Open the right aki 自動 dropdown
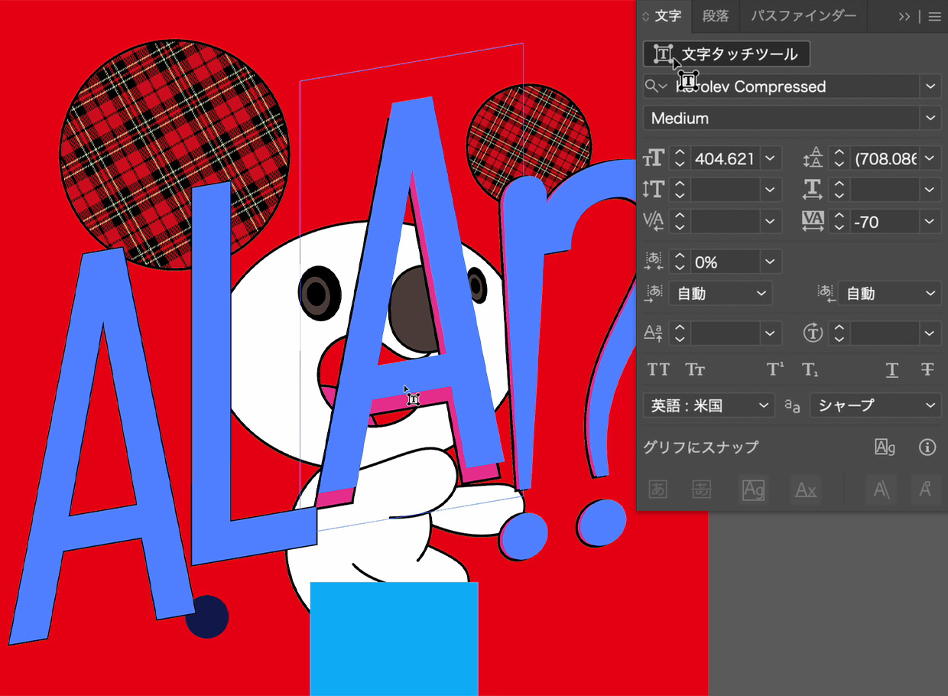 click(x=889, y=293)
